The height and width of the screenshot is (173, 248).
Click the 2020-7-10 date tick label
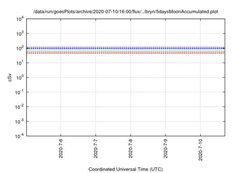201,150
